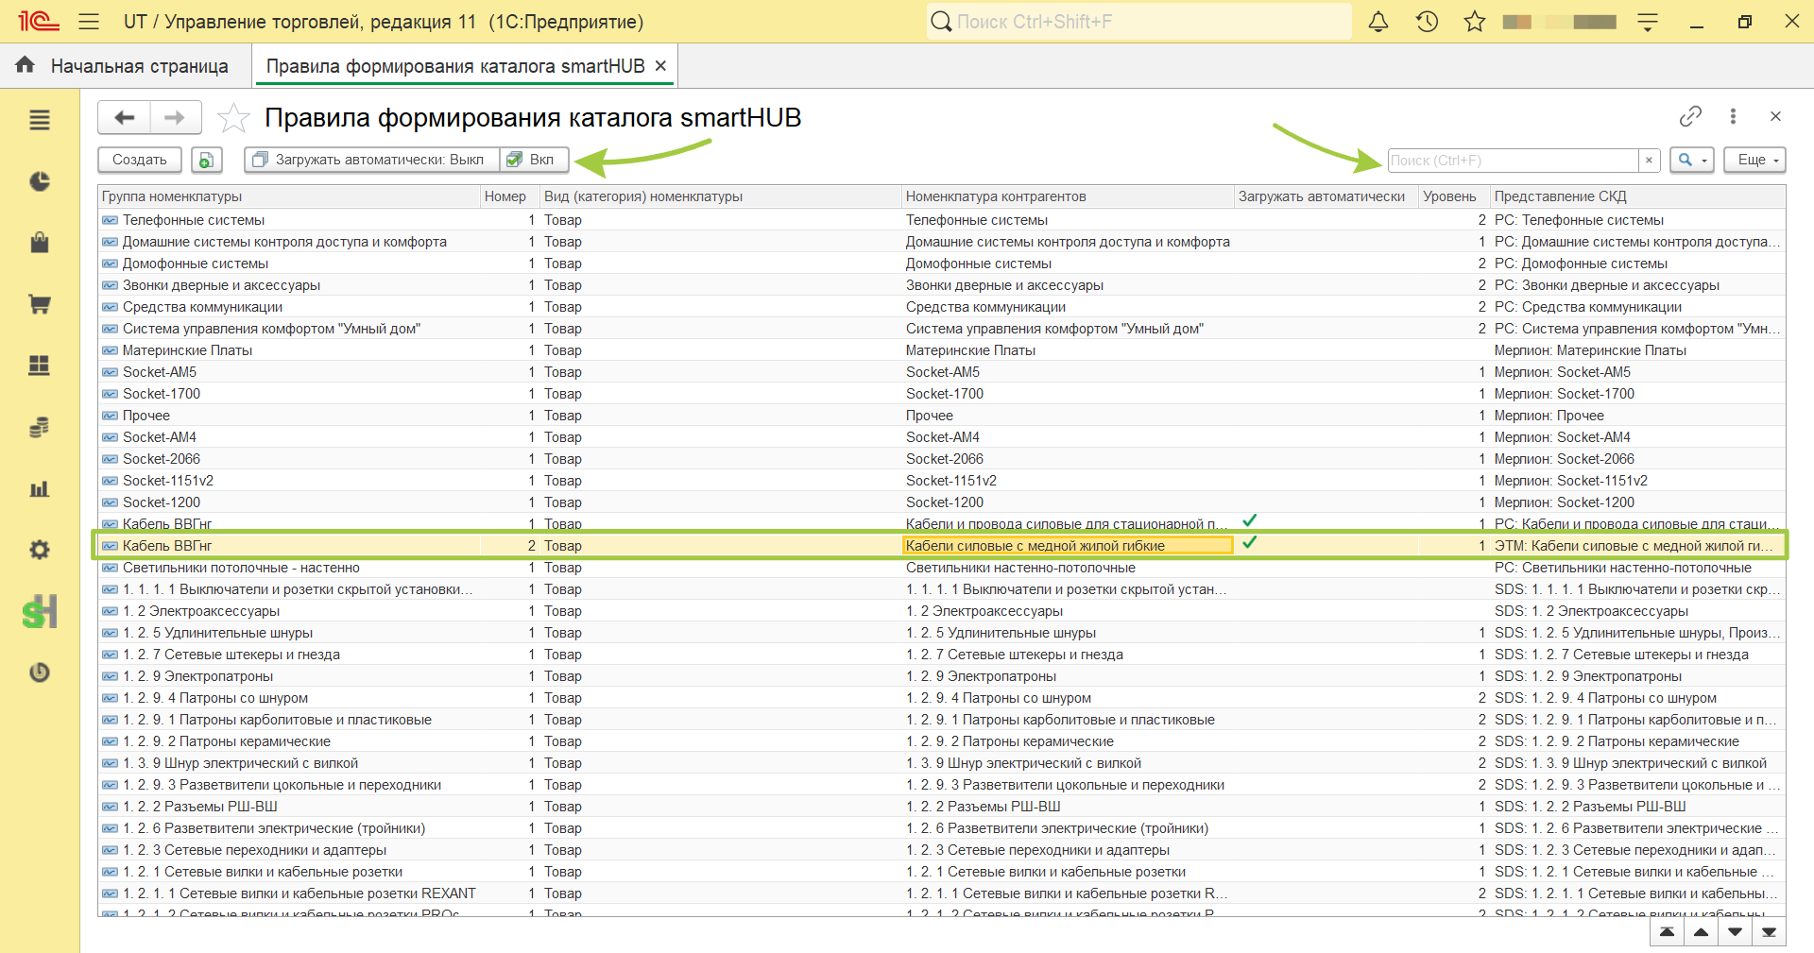The width and height of the screenshot is (1814, 953).
Task: Go forward with the right arrow button
Action: pos(175,118)
